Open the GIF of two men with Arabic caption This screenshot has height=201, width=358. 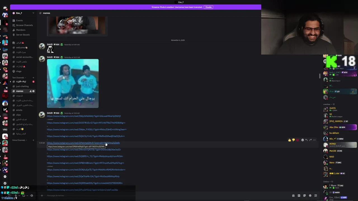[x=73, y=83]
